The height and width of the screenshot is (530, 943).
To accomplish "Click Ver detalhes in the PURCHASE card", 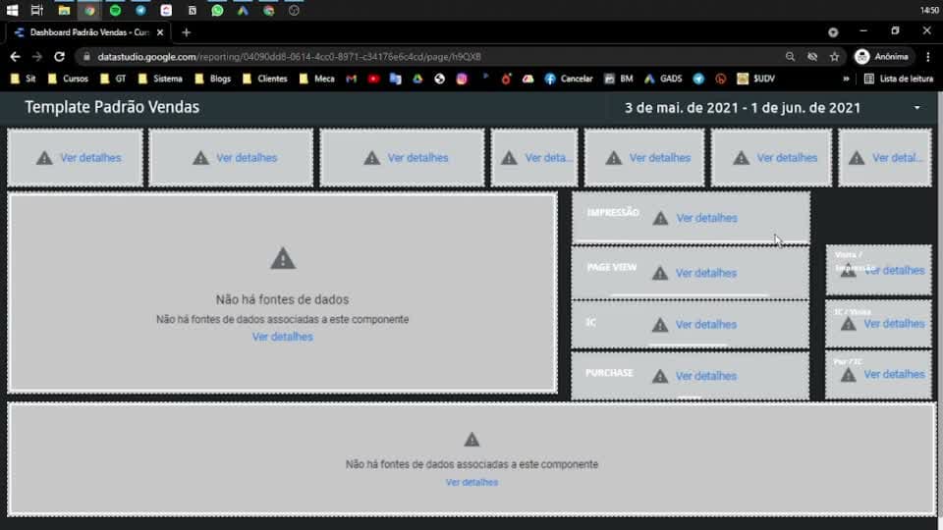I will click(x=706, y=376).
